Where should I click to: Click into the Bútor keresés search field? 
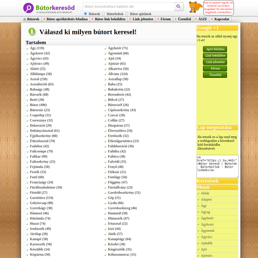(x=129, y=6)
